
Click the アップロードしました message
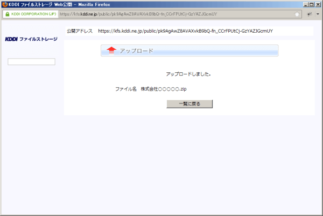pos(188,74)
